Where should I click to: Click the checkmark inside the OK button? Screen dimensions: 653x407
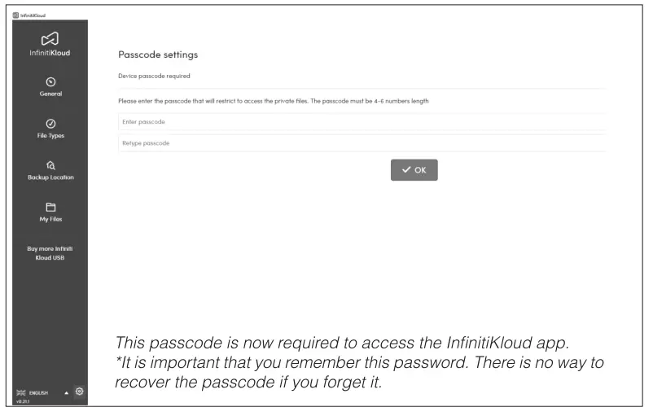(405, 169)
